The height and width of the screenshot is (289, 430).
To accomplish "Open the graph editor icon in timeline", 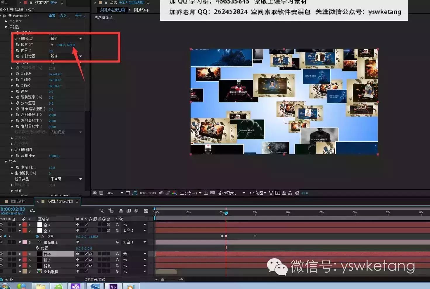I will [x=146, y=210].
